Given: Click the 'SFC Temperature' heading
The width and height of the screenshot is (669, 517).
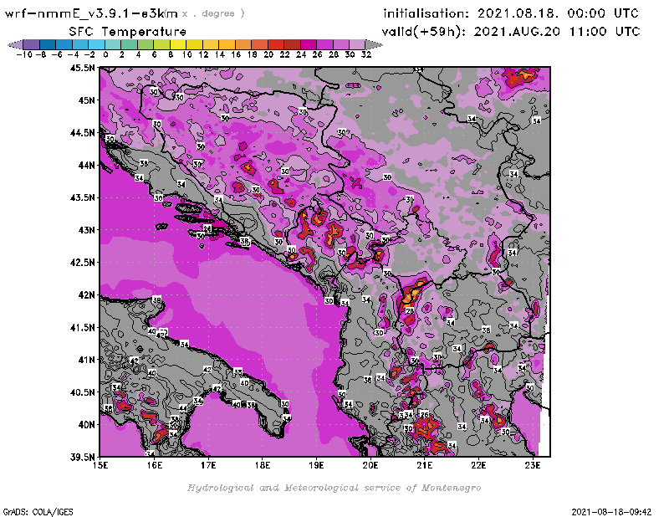Looking at the screenshot, I should tap(128, 32).
